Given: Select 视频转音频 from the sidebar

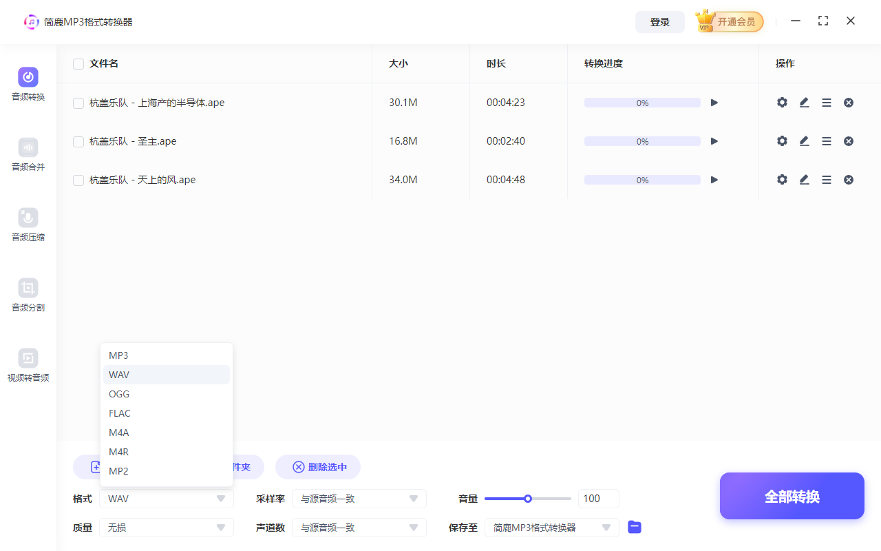Looking at the screenshot, I should click(28, 366).
